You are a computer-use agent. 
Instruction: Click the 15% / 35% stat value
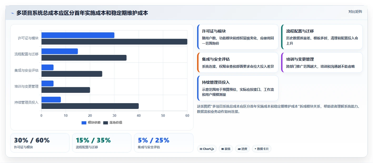[x=93, y=140]
